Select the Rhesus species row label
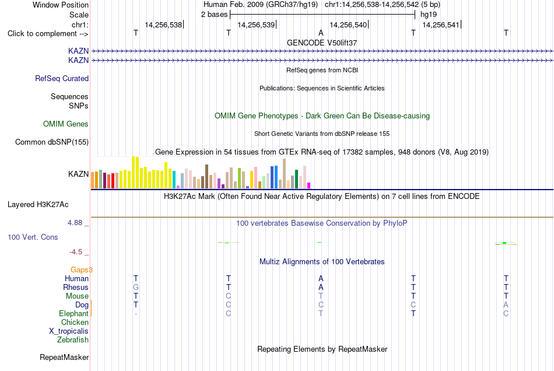The height and width of the screenshot is (371, 554). pos(76,287)
